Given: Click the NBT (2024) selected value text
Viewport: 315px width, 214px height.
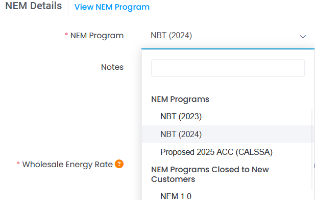Looking at the screenshot, I should pos(172,36).
